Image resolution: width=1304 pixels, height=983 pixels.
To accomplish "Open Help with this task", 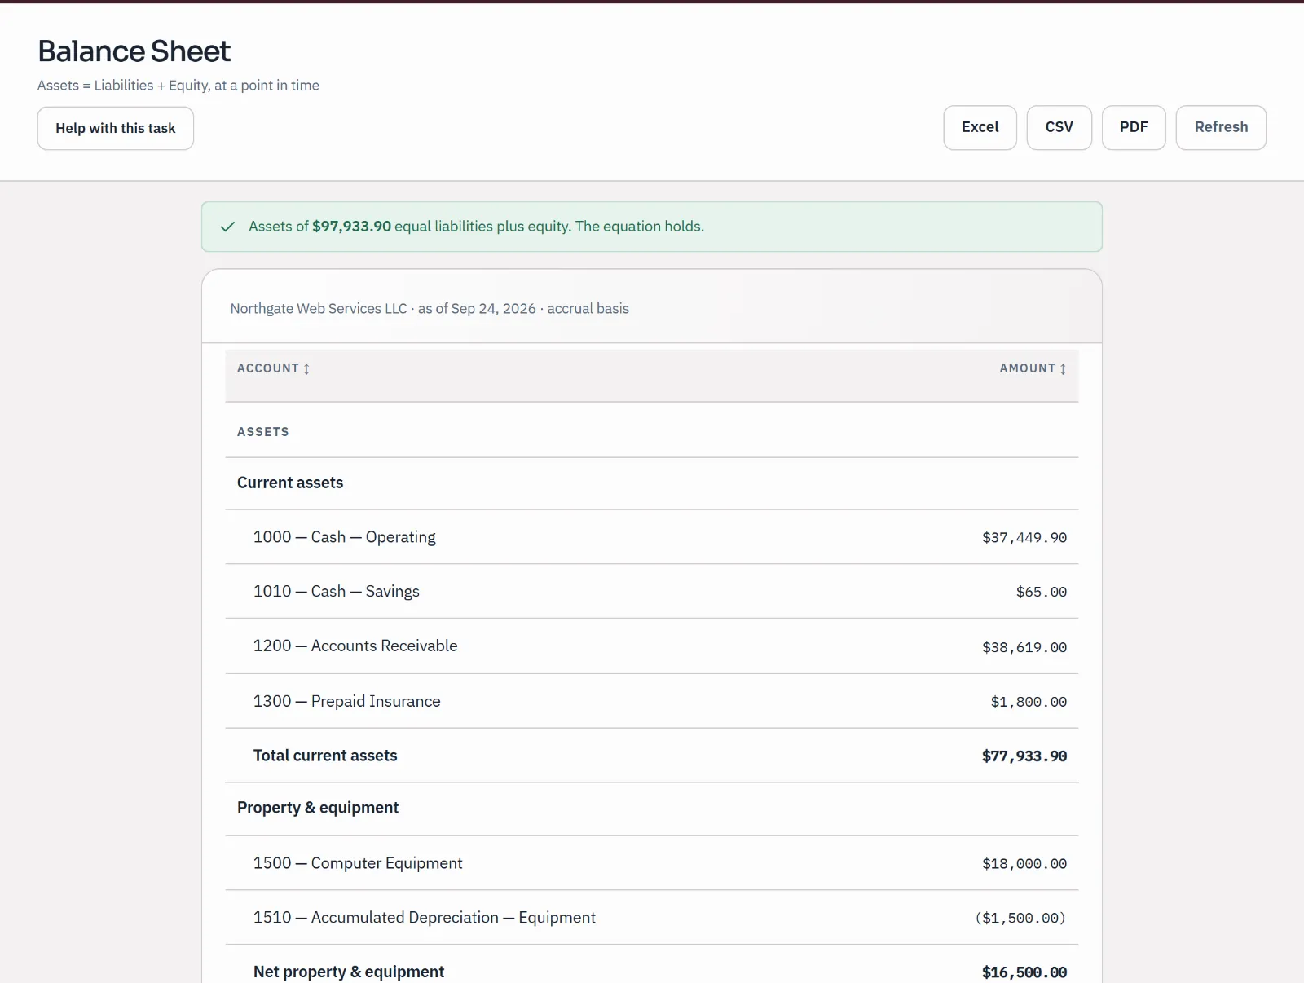I will (x=116, y=128).
